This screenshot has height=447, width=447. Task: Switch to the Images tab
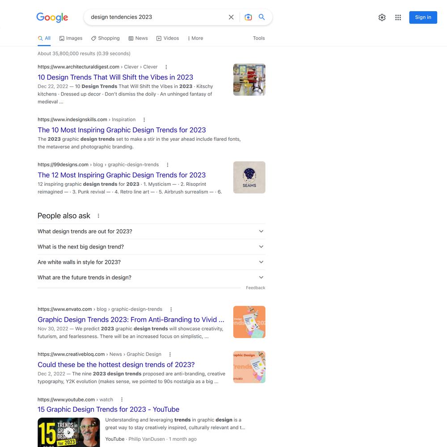(71, 38)
